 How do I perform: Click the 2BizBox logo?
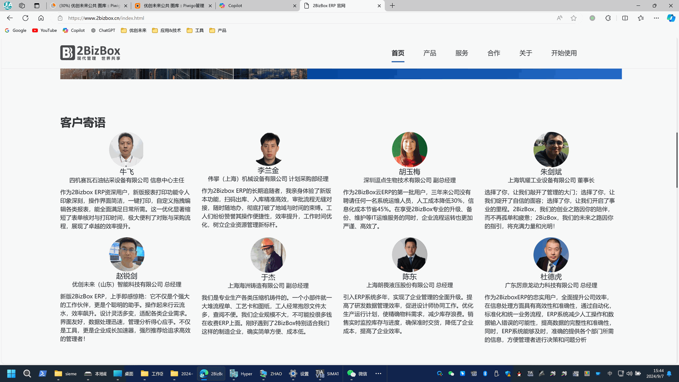pos(90,53)
